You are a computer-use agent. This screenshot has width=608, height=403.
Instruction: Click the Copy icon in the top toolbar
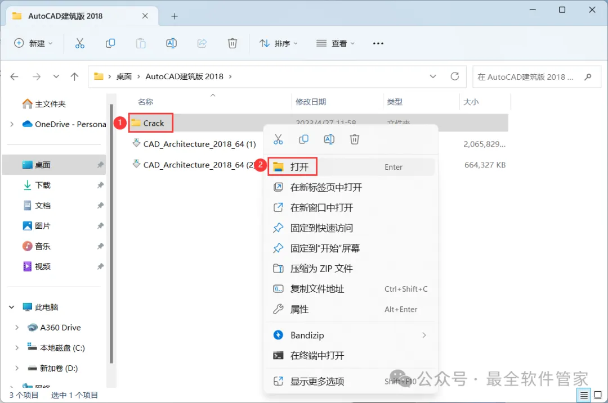point(110,43)
